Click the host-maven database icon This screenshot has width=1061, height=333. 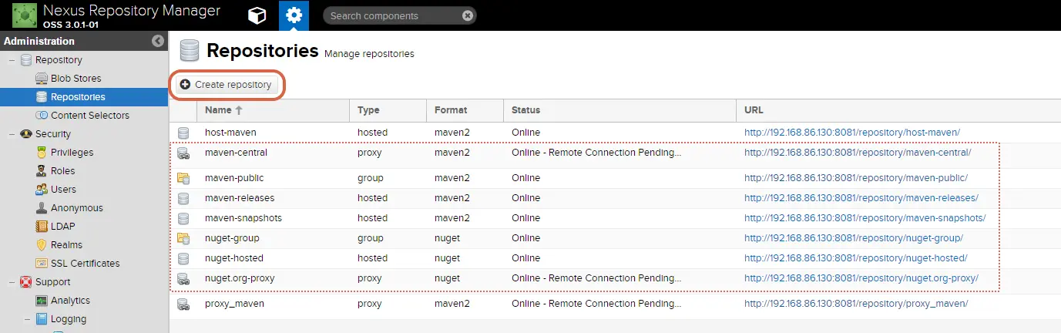[183, 133]
